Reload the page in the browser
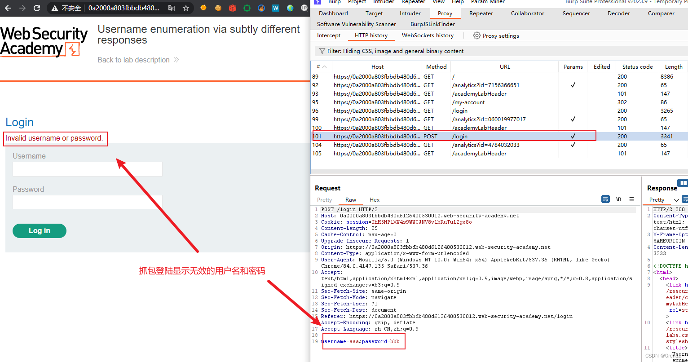Image resolution: width=688 pixels, height=362 pixels. (x=37, y=8)
